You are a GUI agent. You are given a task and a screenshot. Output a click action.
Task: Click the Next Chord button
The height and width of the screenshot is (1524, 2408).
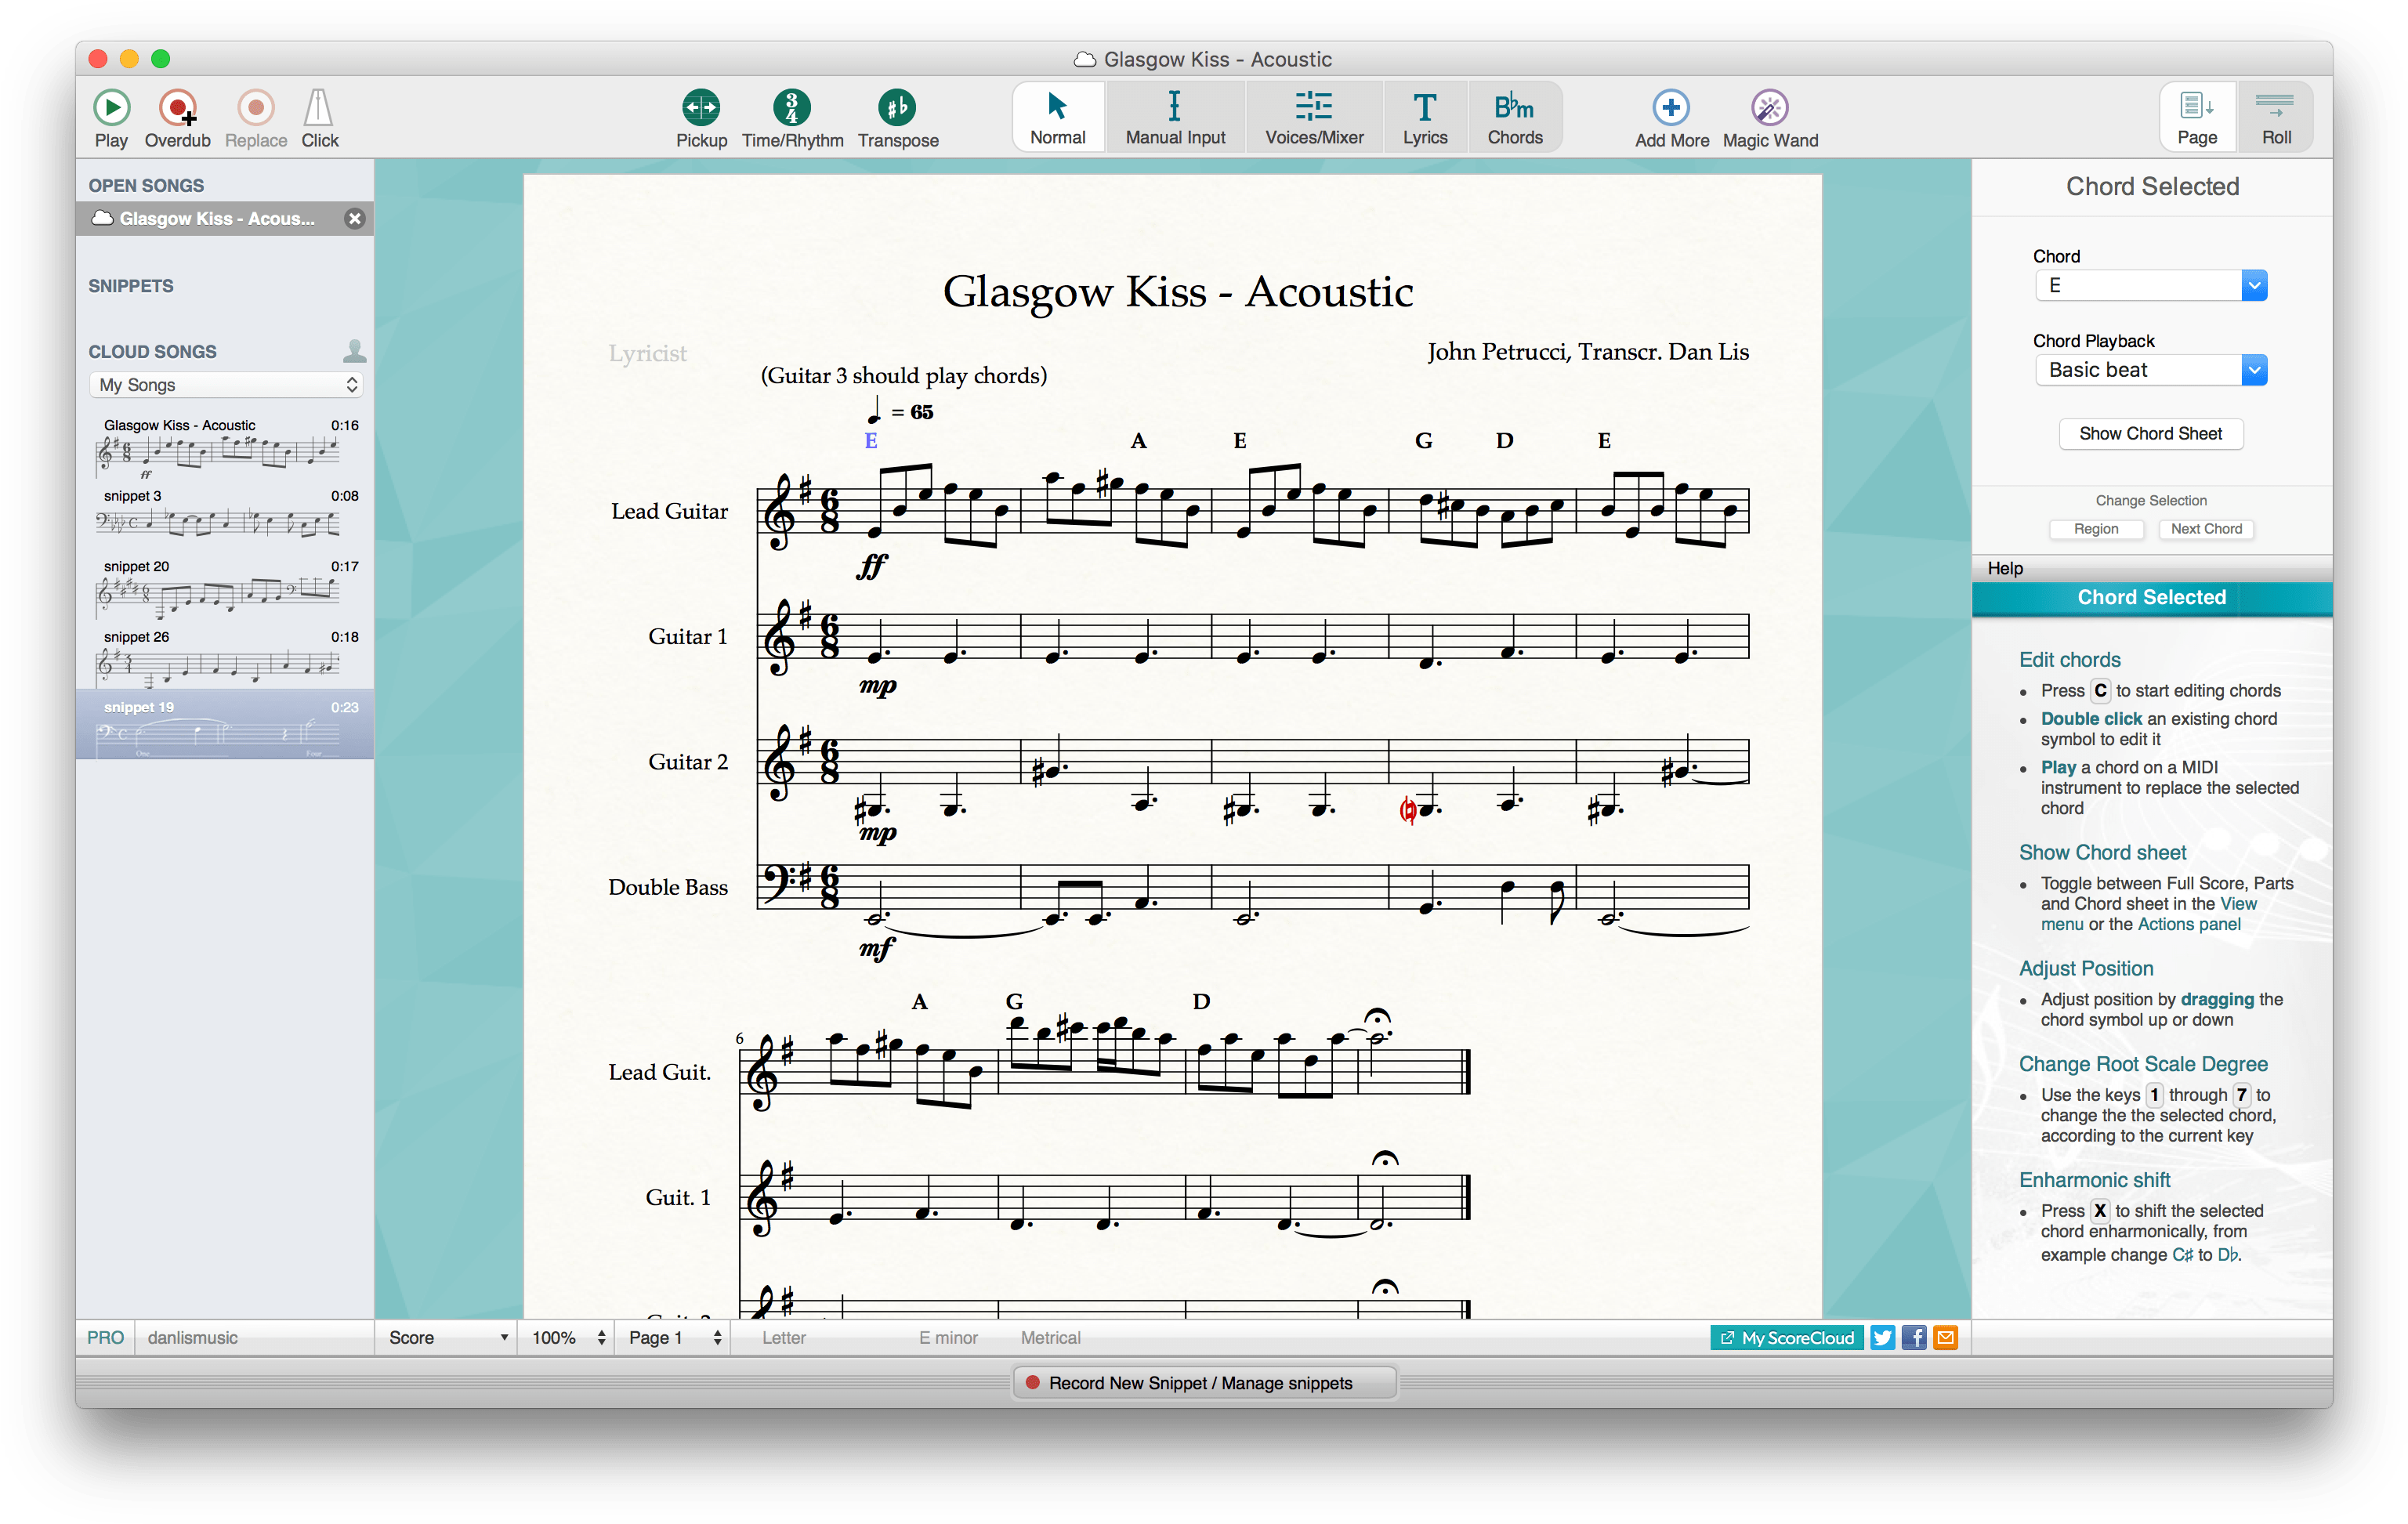2205,529
